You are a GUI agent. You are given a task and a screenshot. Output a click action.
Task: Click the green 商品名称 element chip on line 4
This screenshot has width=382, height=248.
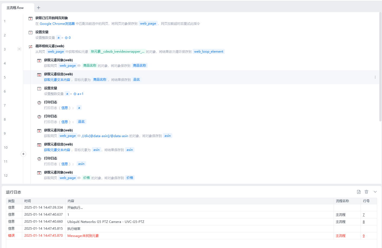coord(90,66)
